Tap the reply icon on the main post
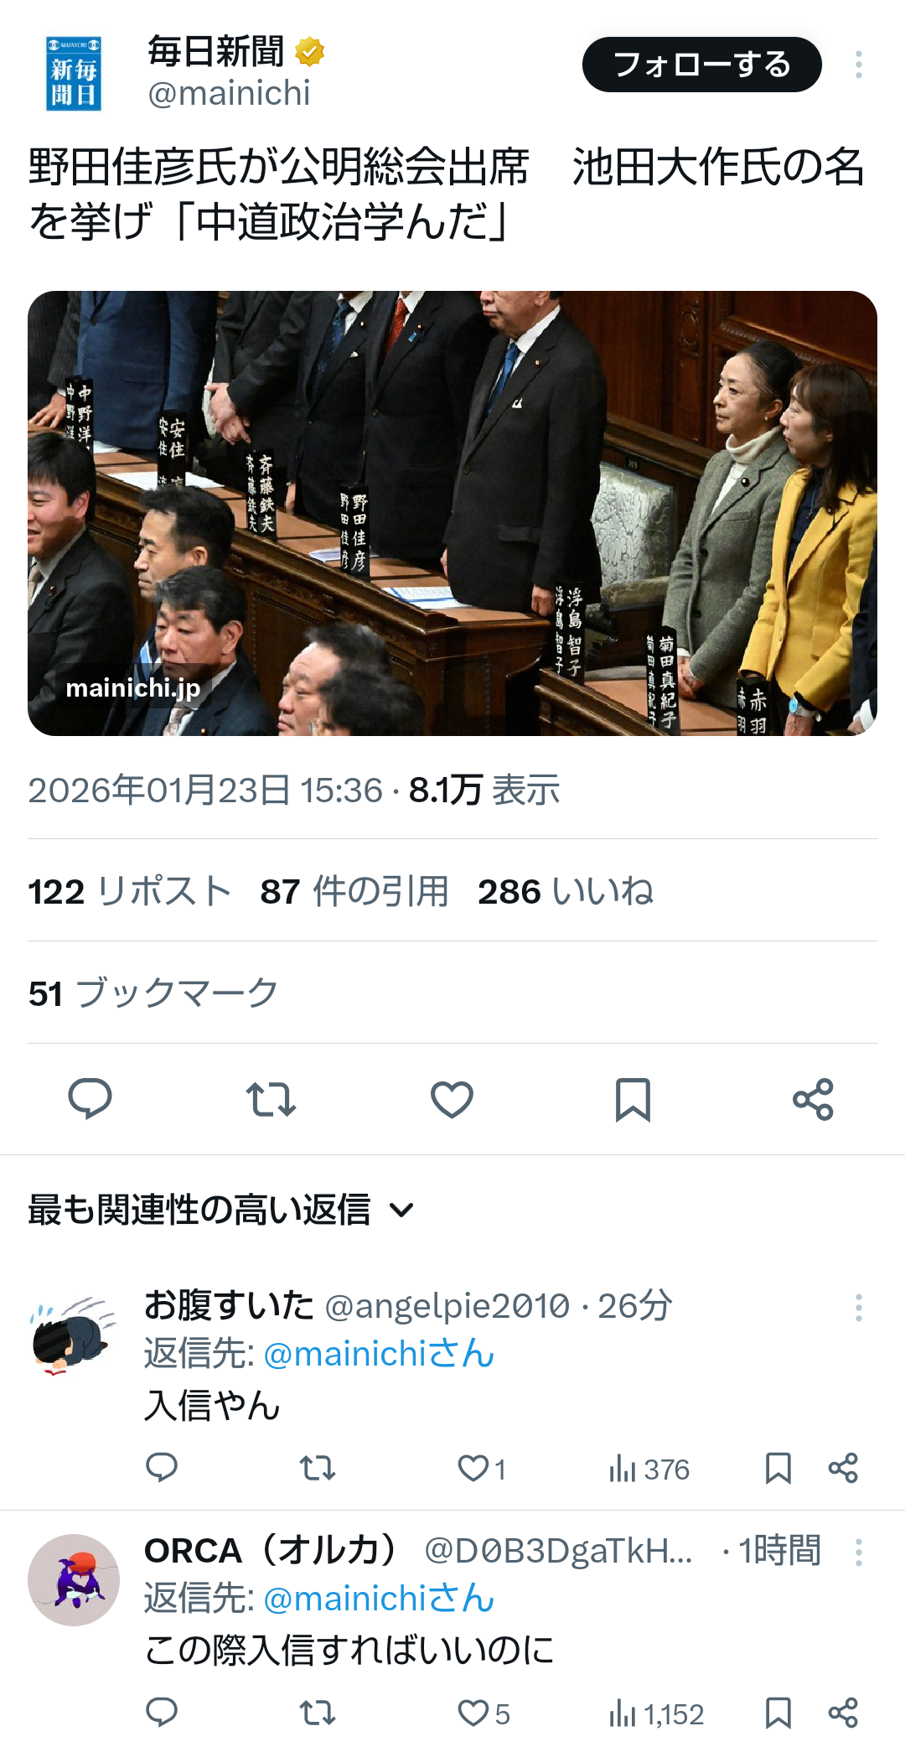Screen dimensions: 905x1747 click(x=90, y=1099)
